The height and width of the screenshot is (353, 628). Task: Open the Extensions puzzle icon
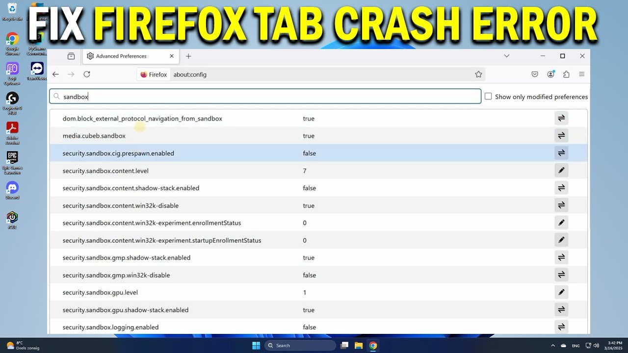coord(566,74)
